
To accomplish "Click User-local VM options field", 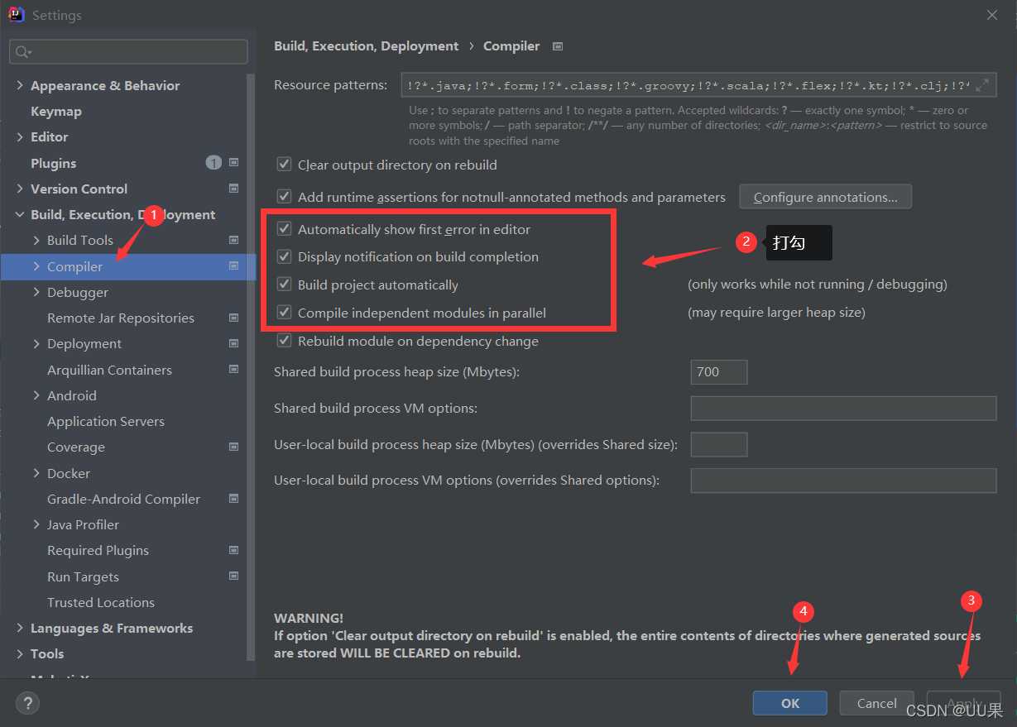I will tap(843, 480).
